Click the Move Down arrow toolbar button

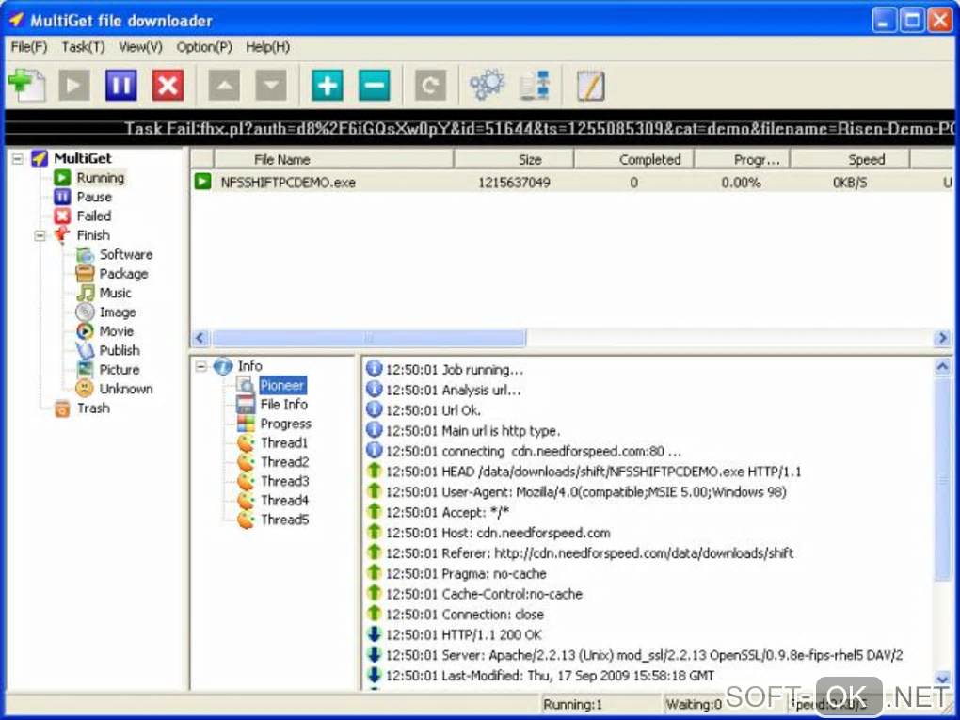pos(271,85)
